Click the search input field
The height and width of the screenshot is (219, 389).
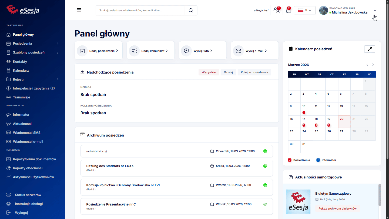click(x=140, y=10)
